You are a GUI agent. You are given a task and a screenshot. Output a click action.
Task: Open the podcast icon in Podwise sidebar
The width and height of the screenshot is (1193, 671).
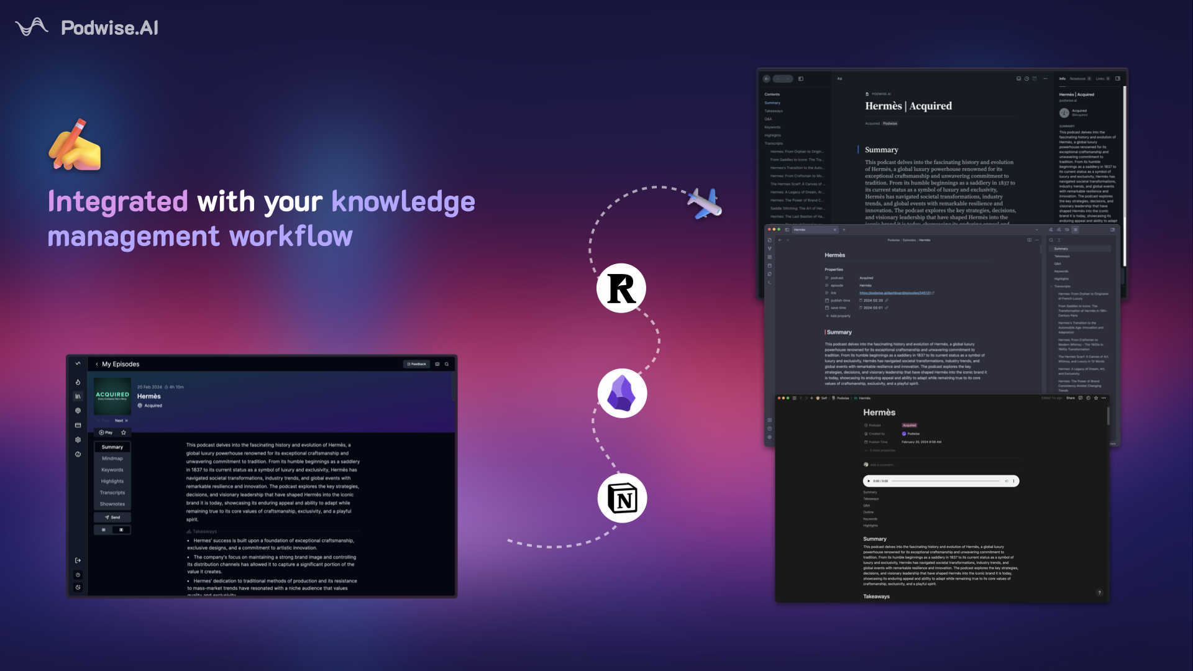(x=78, y=411)
